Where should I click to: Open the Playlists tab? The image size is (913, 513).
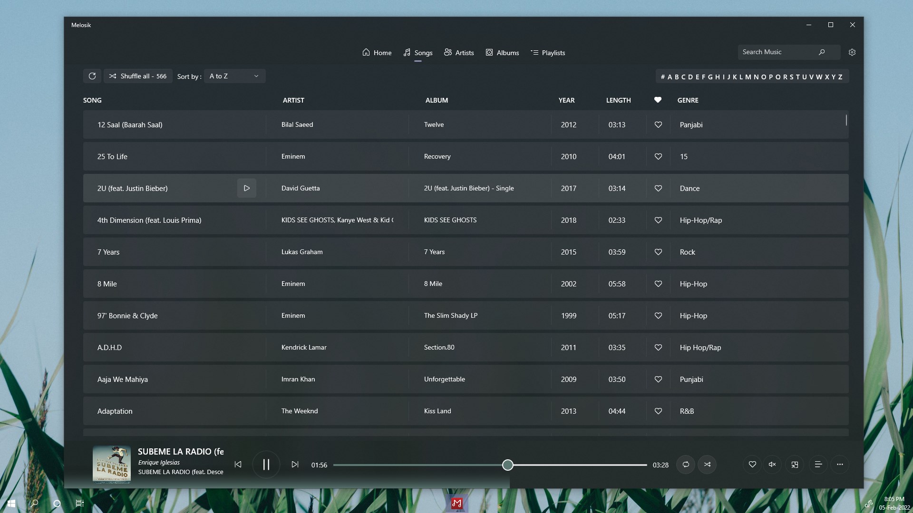coord(548,53)
